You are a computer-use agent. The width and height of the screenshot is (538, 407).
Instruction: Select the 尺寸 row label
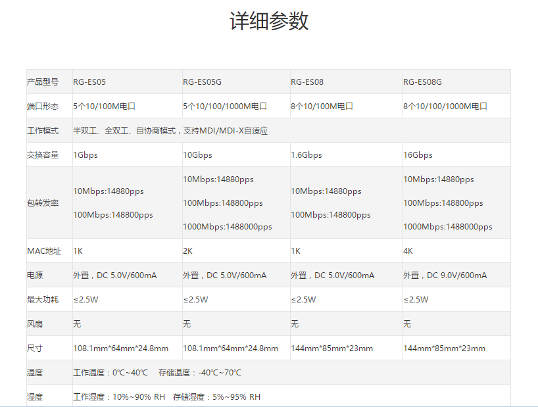35,348
